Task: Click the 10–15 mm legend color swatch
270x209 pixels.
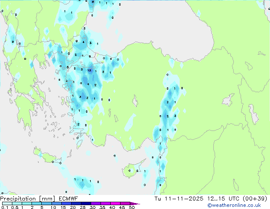Action: tap(57, 203)
